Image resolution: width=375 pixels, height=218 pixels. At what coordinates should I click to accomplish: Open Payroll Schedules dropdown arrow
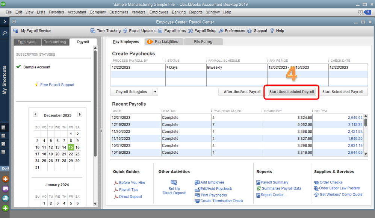tap(155, 92)
